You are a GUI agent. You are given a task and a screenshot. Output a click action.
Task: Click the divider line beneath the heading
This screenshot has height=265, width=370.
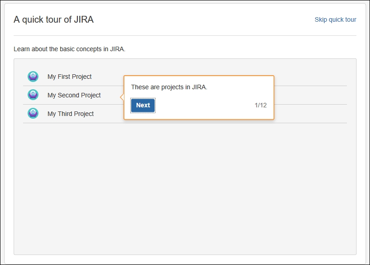click(185, 36)
